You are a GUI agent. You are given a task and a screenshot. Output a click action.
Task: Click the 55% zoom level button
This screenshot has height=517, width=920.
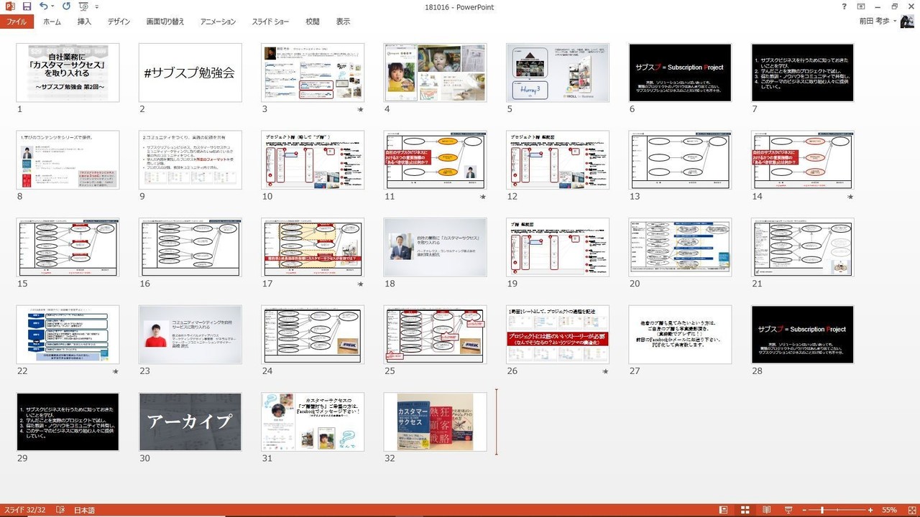889,510
